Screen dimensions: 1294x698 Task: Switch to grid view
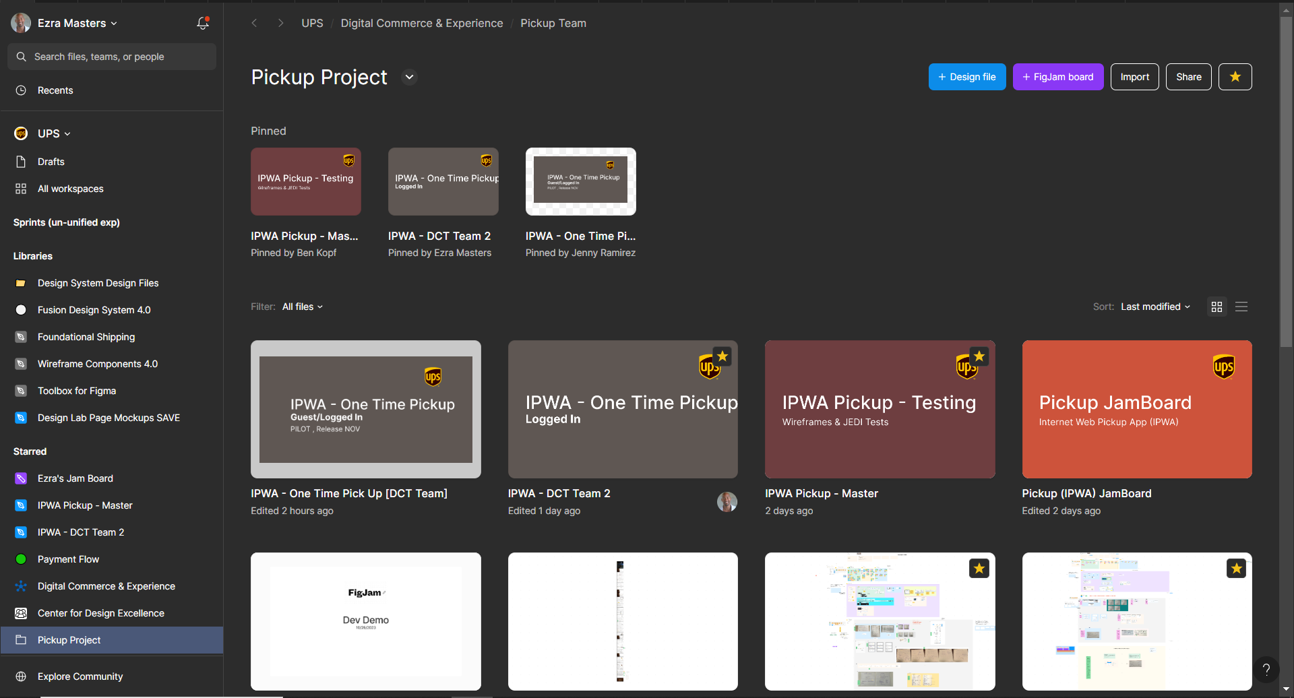click(x=1216, y=307)
